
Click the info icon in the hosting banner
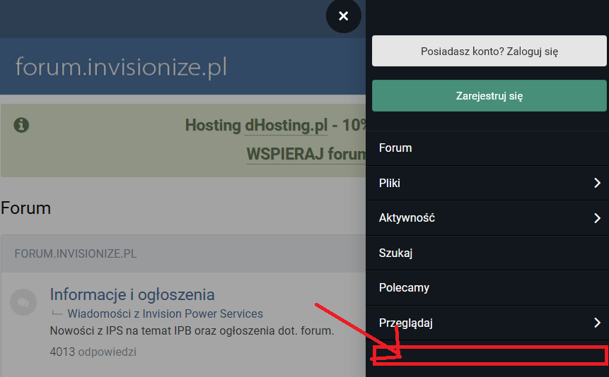[22, 125]
